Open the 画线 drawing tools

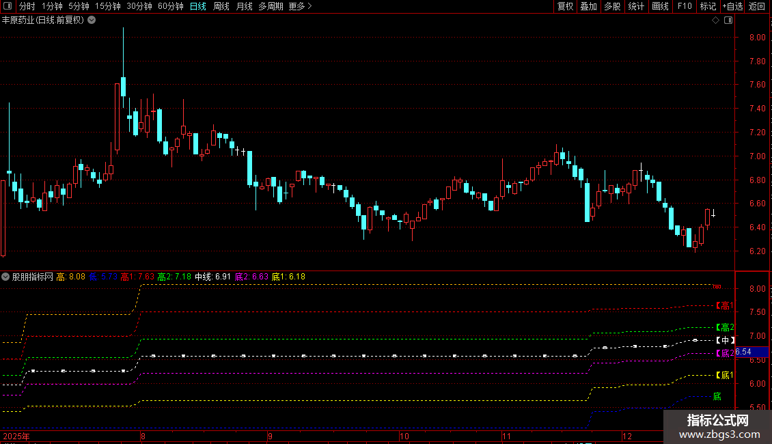tap(660, 6)
